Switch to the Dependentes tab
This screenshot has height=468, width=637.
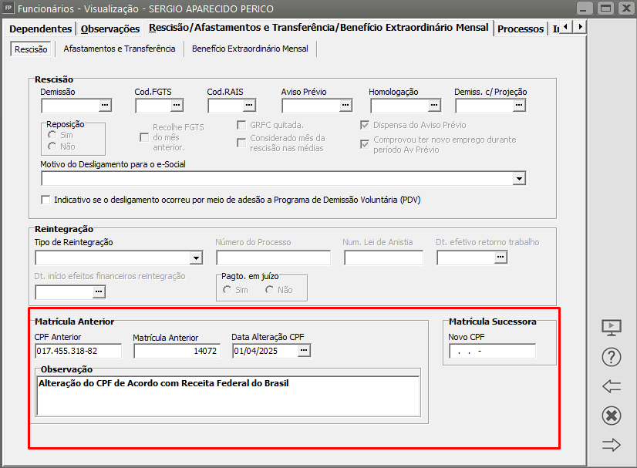coord(41,29)
